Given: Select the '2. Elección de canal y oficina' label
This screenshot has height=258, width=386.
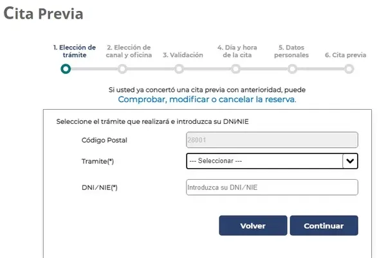Looking at the screenshot, I should point(129,51).
